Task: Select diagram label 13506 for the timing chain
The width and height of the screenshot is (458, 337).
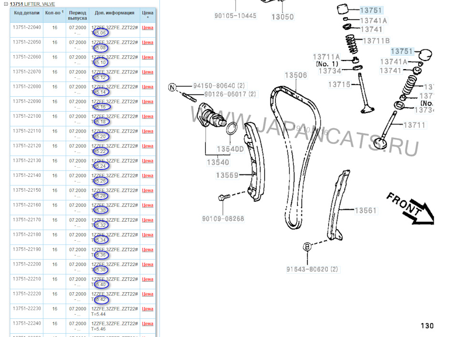Action: pos(296,75)
